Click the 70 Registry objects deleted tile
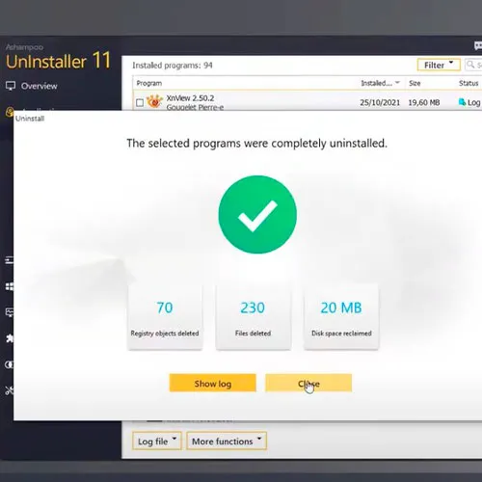The height and width of the screenshot is (482, 482). [165, 317]
